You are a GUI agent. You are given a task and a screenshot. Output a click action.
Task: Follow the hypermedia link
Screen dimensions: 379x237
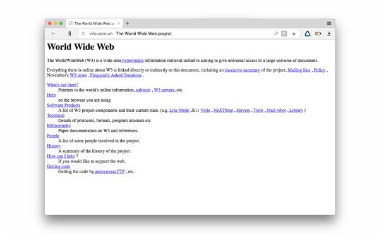(x=133, y=61)
